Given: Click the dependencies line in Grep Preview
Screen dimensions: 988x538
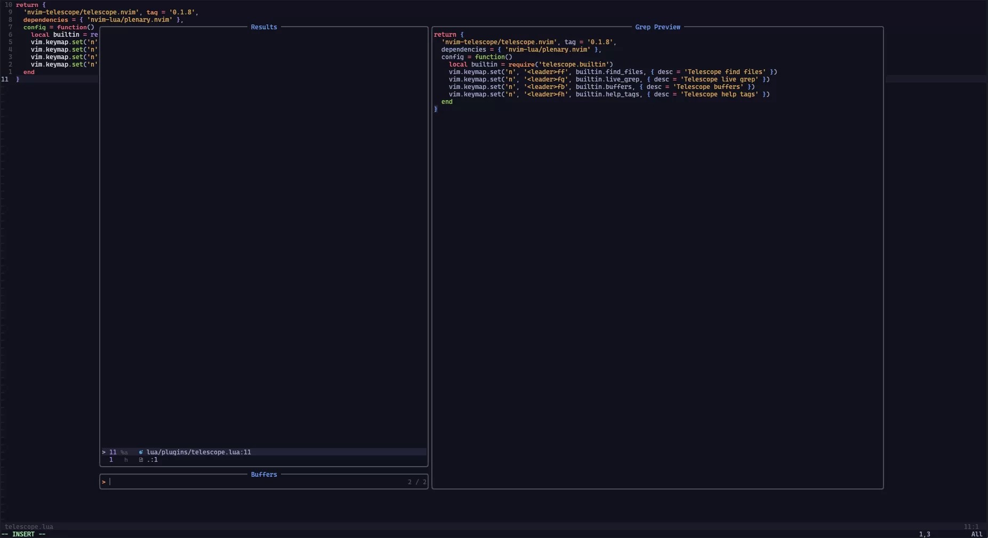Looking at the screenshot, I should 521,50.
